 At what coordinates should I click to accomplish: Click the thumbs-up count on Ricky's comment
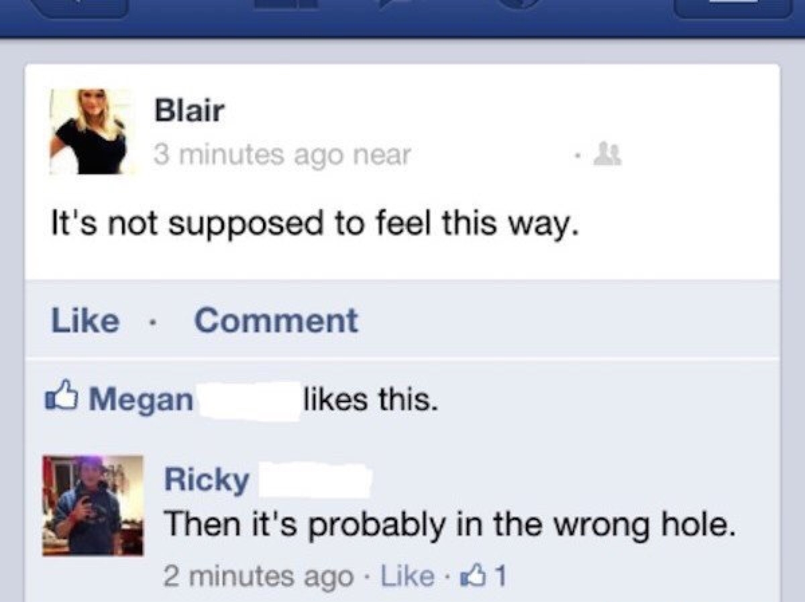click(x=492, y=577)
